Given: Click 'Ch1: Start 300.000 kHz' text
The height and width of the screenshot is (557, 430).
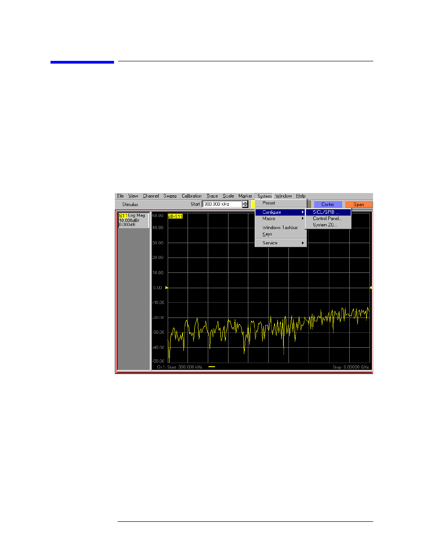Looking at the screenshot, I should 179,367.
